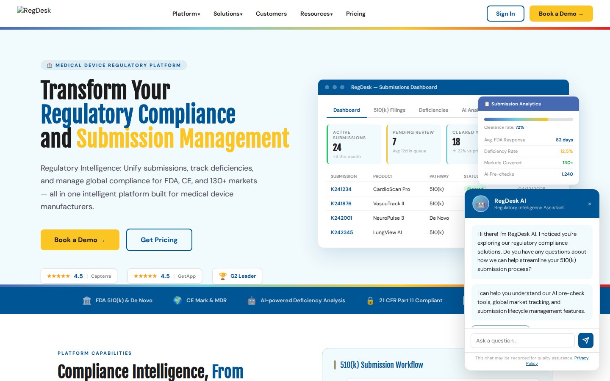Send the chat message with paper plane icon
610x381 pixels.
(586, 340)
